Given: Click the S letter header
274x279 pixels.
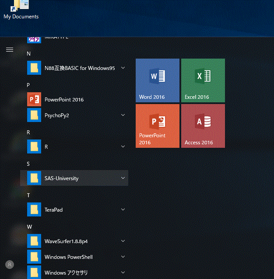Looking at the screenshot, I should pos(28,164).
